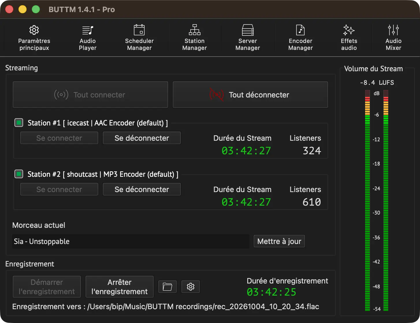Disconnect Station #1 with Se déconnecter
The height and width of the screenshot is (323, 420).
(x=142, y=138)
